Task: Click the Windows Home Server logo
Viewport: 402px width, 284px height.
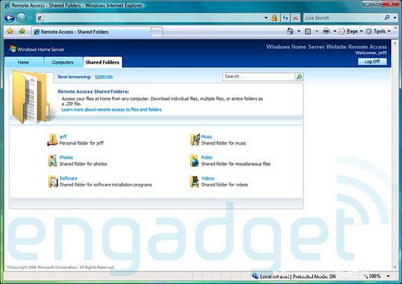Action: coord(37,49)
